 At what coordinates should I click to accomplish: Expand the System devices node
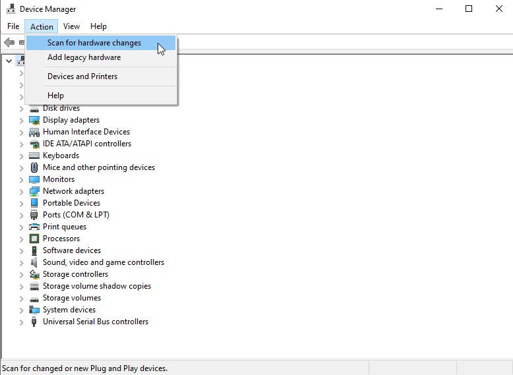point(21,310)
